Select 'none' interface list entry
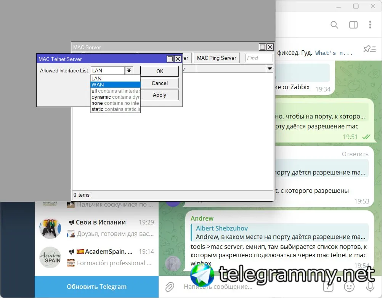382x298 pixels. point(115,103)
